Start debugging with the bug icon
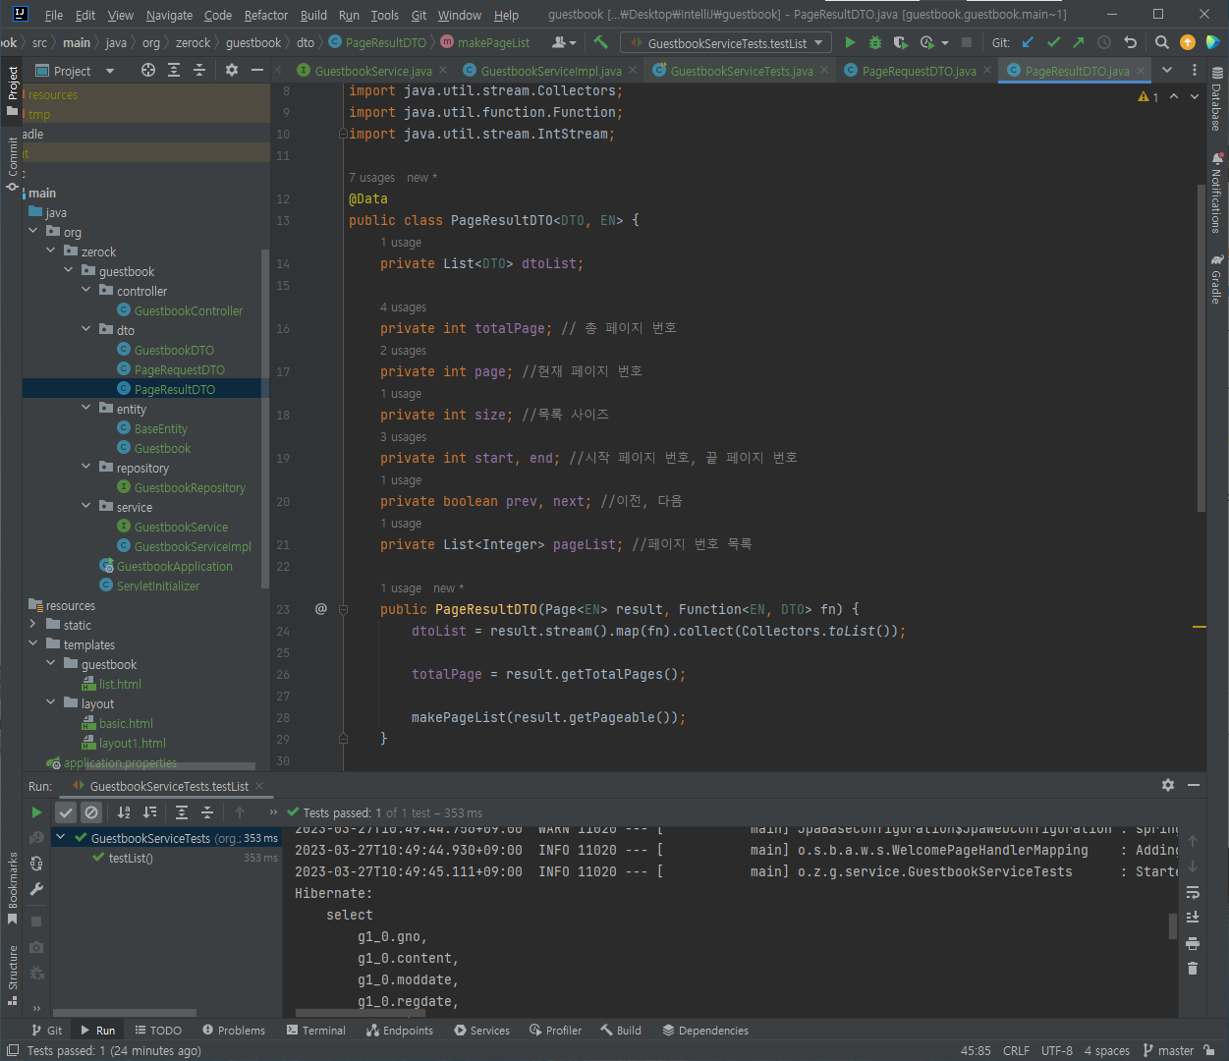The width and height of the screenshot is (1229, 1061). [x=874, y=42]
